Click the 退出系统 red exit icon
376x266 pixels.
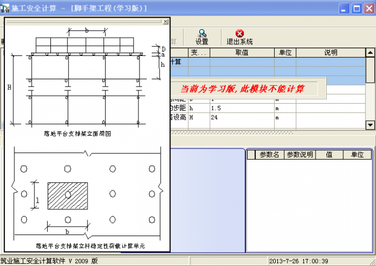tap(239, 34)
